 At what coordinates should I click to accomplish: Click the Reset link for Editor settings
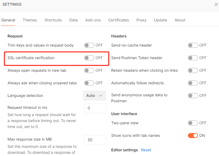point(146,150)
